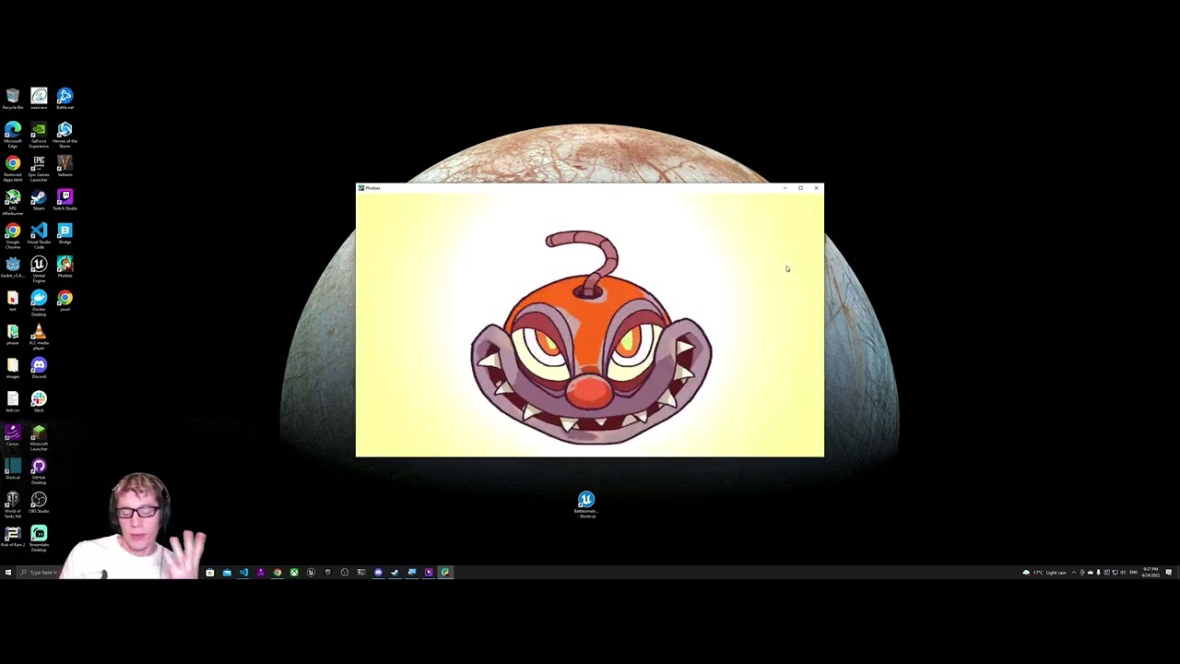The width and height of the screenshot is (1180, 664).
Task: Select the VLC media player shortcut
Action: [x=39, y=338]
